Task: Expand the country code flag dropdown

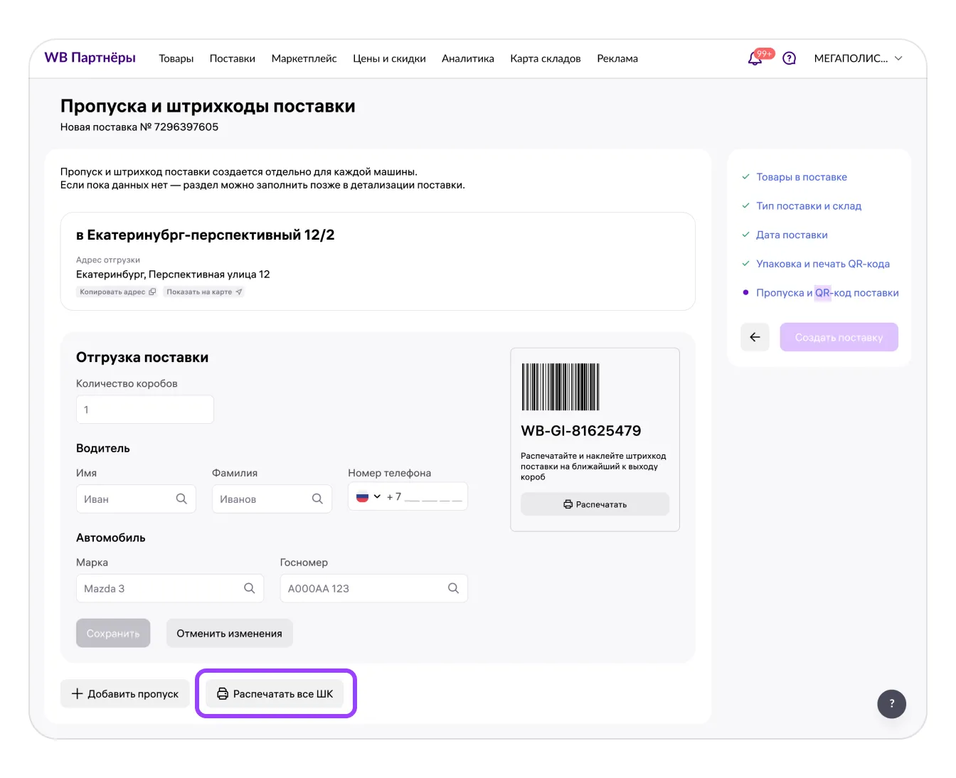Action: point(368,496)
